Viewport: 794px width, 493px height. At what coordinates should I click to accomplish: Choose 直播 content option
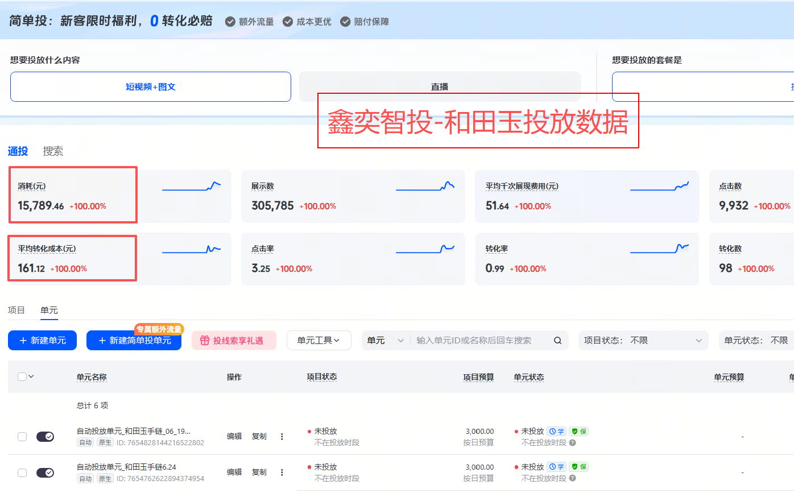(440, 87)
